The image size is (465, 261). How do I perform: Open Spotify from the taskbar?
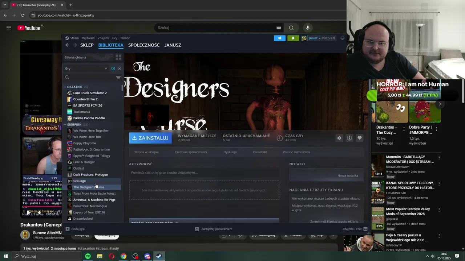88,256
